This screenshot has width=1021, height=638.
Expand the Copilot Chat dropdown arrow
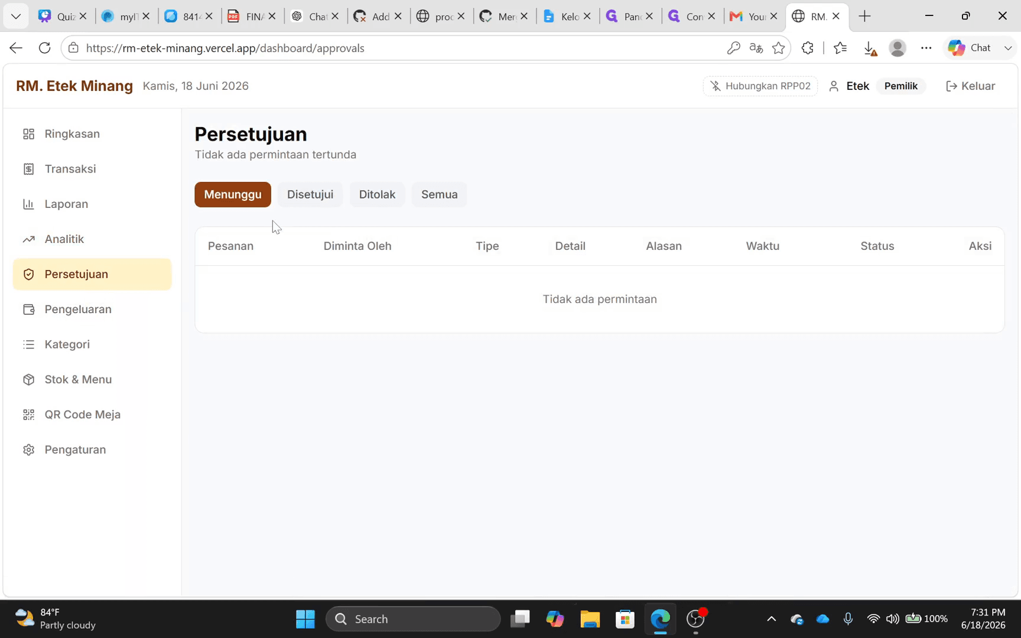(1007, 48)
